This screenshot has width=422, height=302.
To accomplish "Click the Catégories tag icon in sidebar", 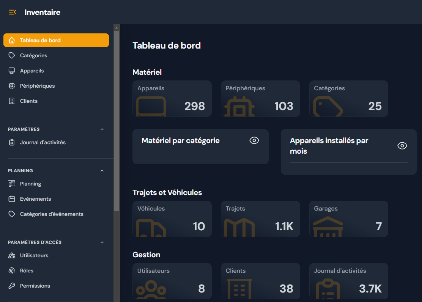I will point(12,55).
